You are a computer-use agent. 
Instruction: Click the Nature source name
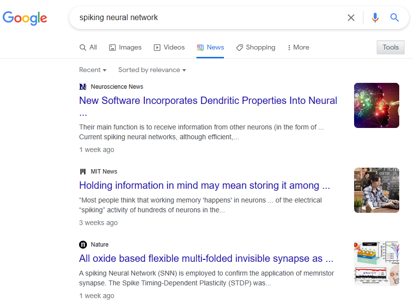[x=100, y=245]
